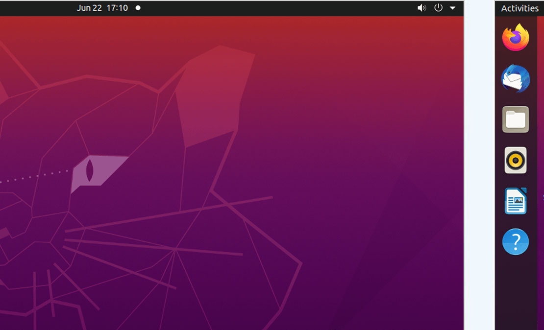Expand the system menu arrow
This screenshot has height=330, width=544.
click(x=453, y=8)
